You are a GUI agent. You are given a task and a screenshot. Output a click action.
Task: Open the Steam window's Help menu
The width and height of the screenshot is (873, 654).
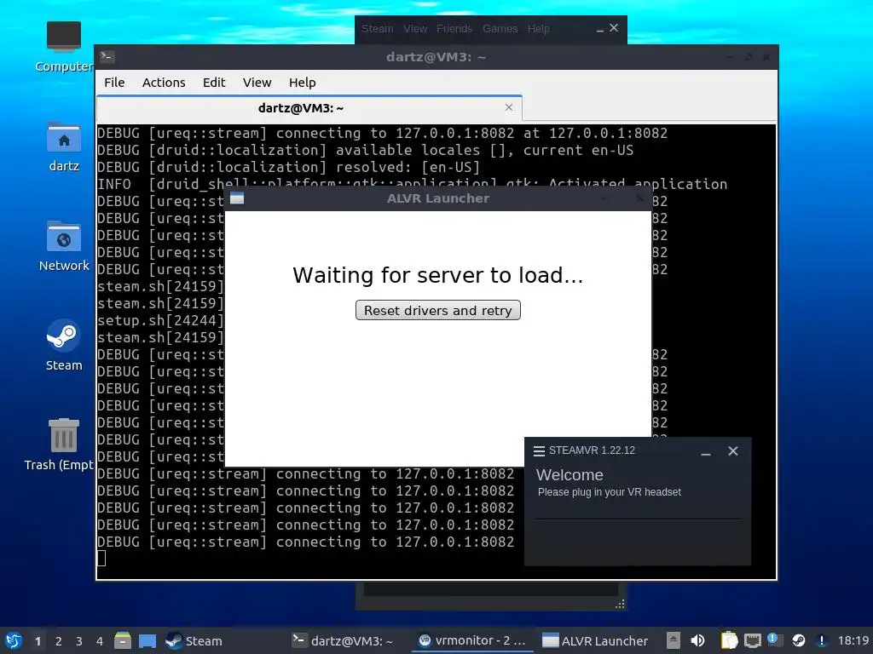[x=539, y=28]
